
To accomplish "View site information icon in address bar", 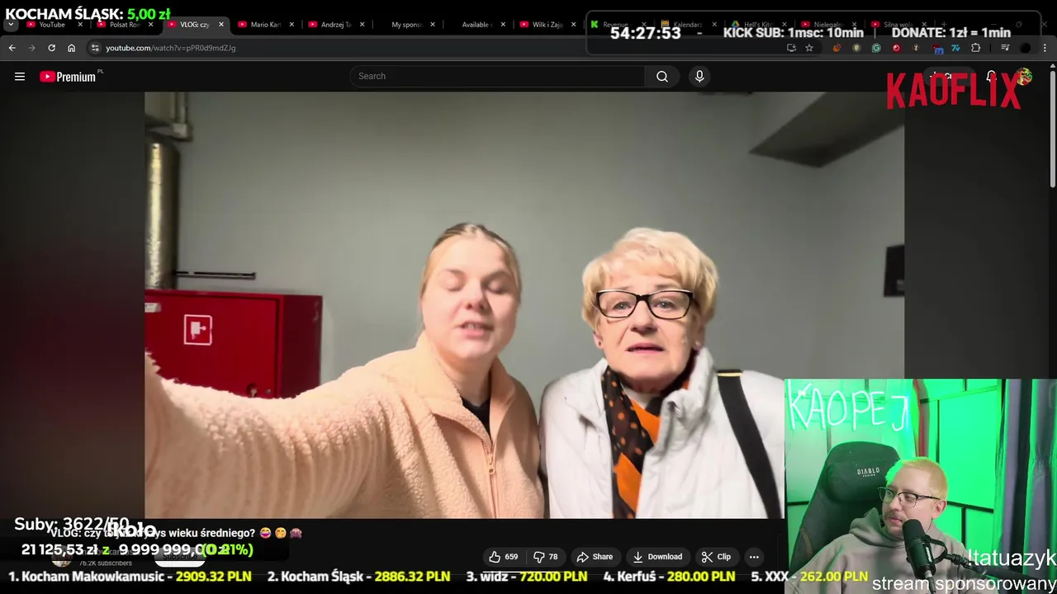I will (95, 48).
